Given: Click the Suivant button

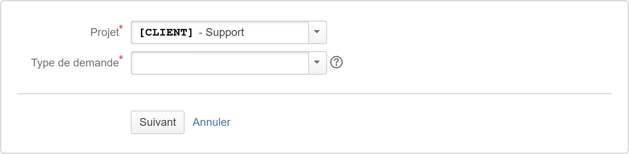Looking at the screenshot, I should tap(157, 122).
